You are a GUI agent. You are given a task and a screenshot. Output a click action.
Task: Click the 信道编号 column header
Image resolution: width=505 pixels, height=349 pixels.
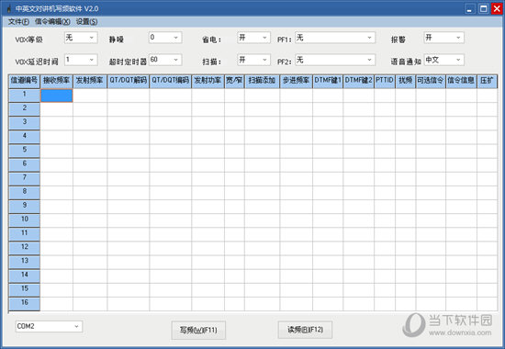tap(24, 81)
